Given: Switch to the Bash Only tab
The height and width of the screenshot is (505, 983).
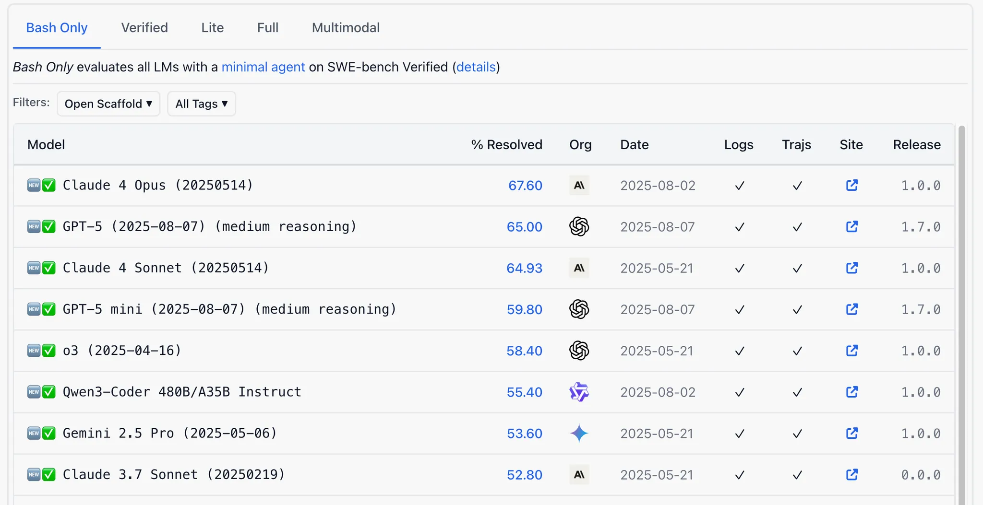Looking at the screenshot, I should pyautogui.click(x=57, y=28).
